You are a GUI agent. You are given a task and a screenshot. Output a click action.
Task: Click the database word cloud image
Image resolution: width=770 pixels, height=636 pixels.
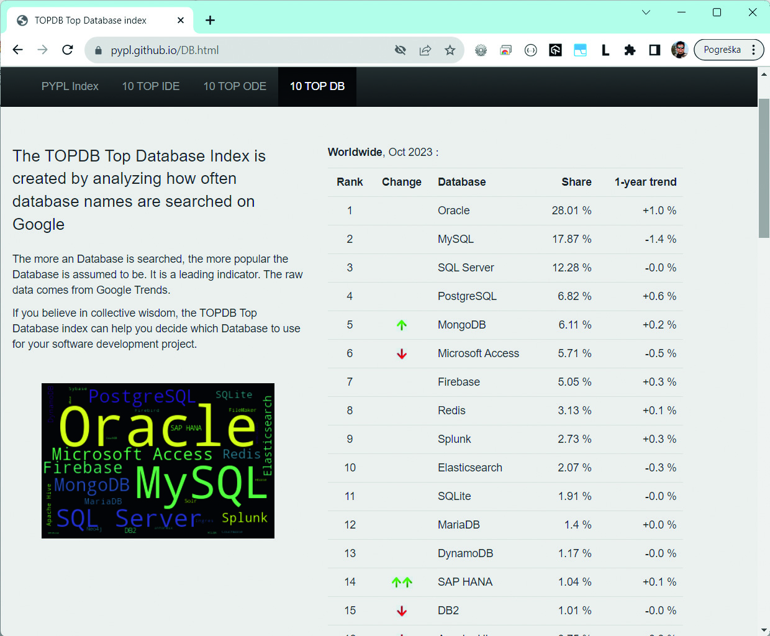point(158,460)
